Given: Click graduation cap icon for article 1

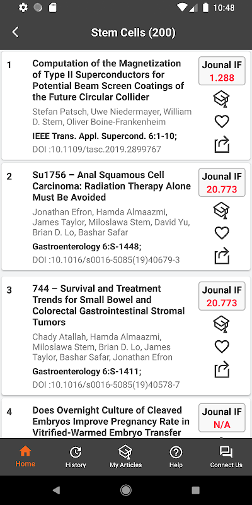Looking at the screenshot, I should point(222,99).
